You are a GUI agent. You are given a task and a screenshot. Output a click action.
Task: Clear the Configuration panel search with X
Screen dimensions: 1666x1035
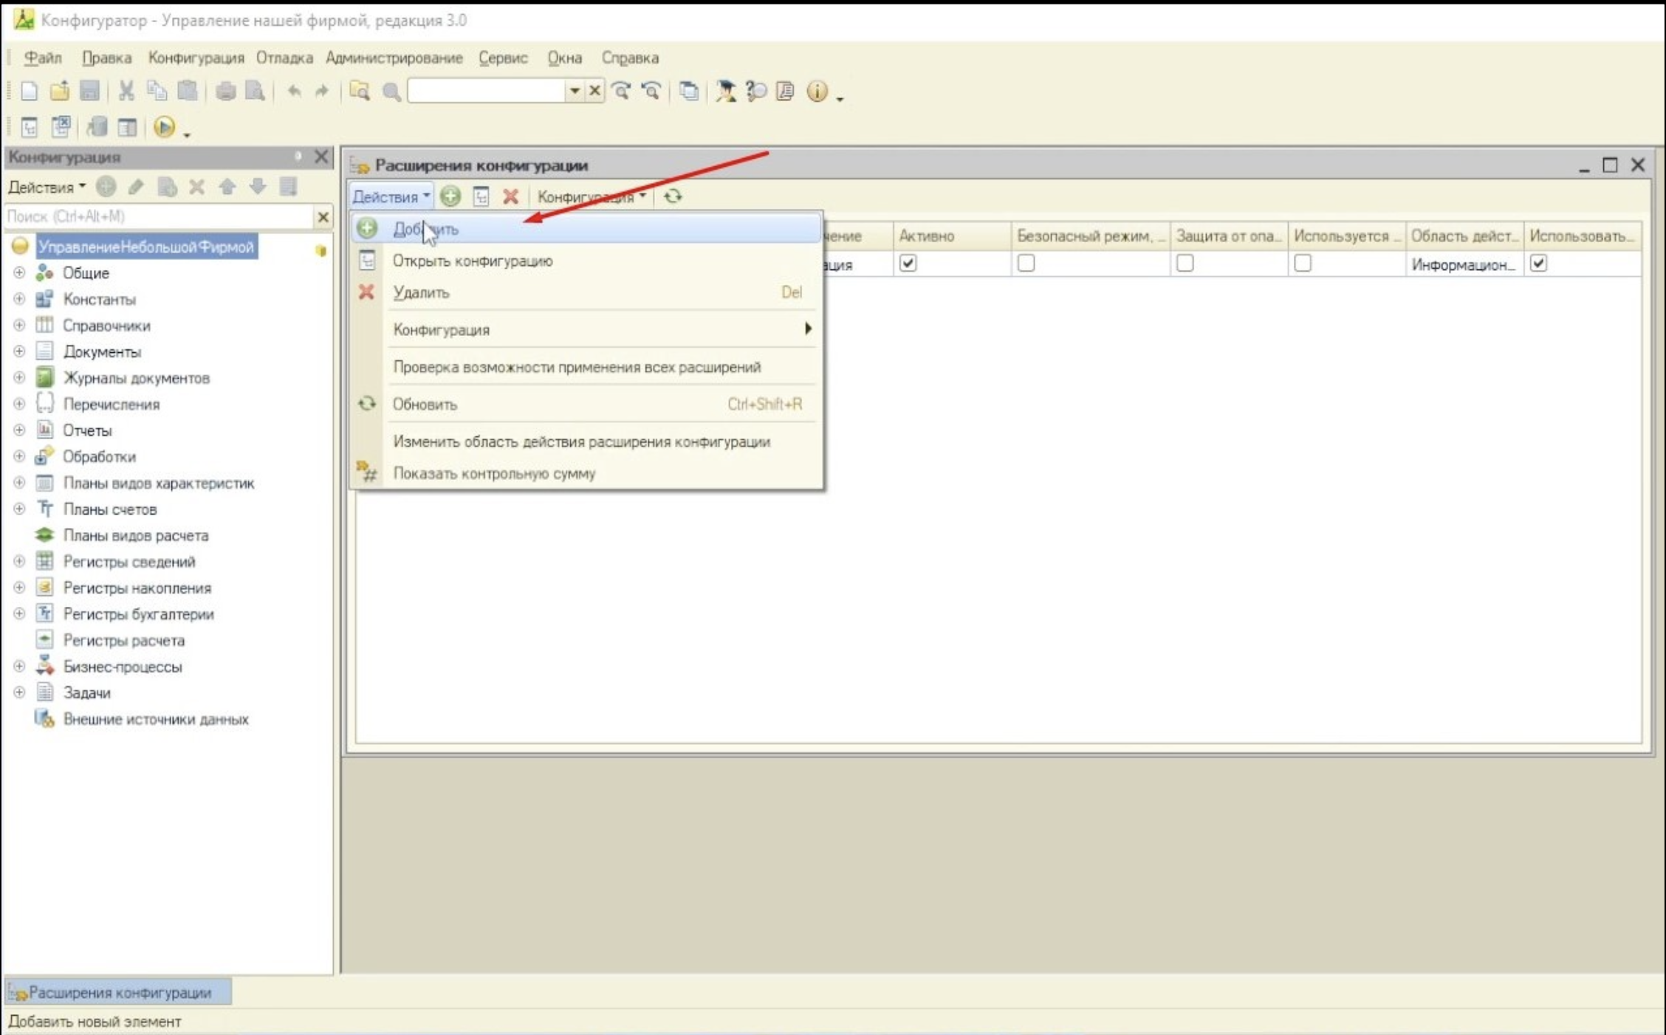(x=323, y=216)
